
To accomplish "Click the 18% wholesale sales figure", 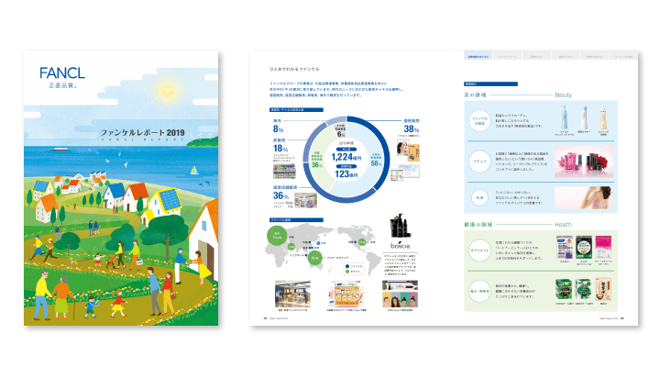I will pyautogui.click(x=280, y=149).
